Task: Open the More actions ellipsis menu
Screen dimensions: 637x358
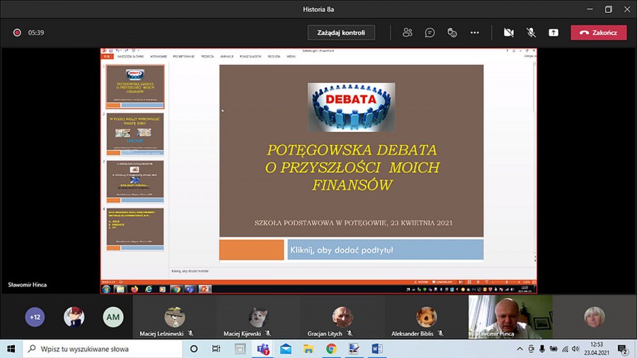Action: (475, 33)
